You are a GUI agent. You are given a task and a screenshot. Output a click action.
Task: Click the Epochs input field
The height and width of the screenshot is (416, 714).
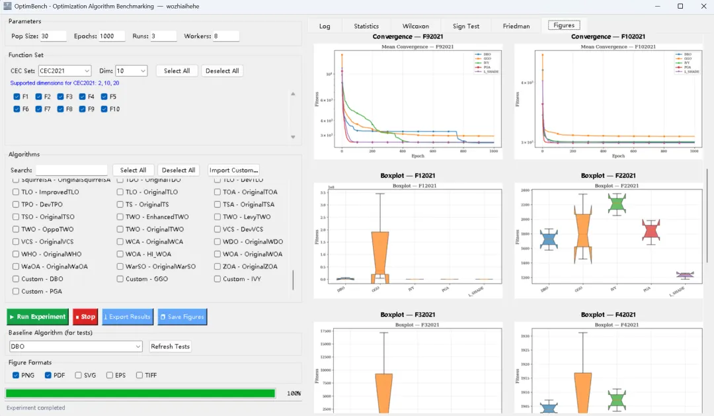tap(112, 36)
